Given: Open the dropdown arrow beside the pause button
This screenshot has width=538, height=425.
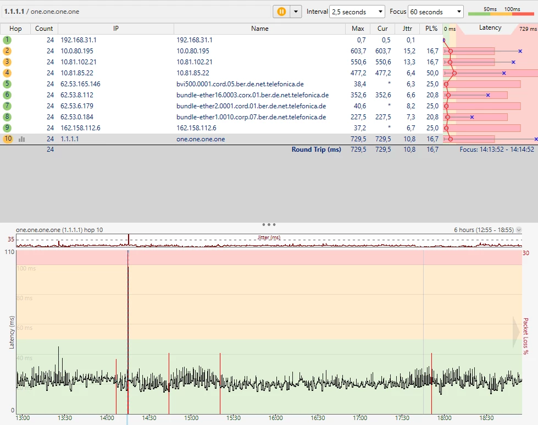Looking at the screenshot, I should [296, 12].
